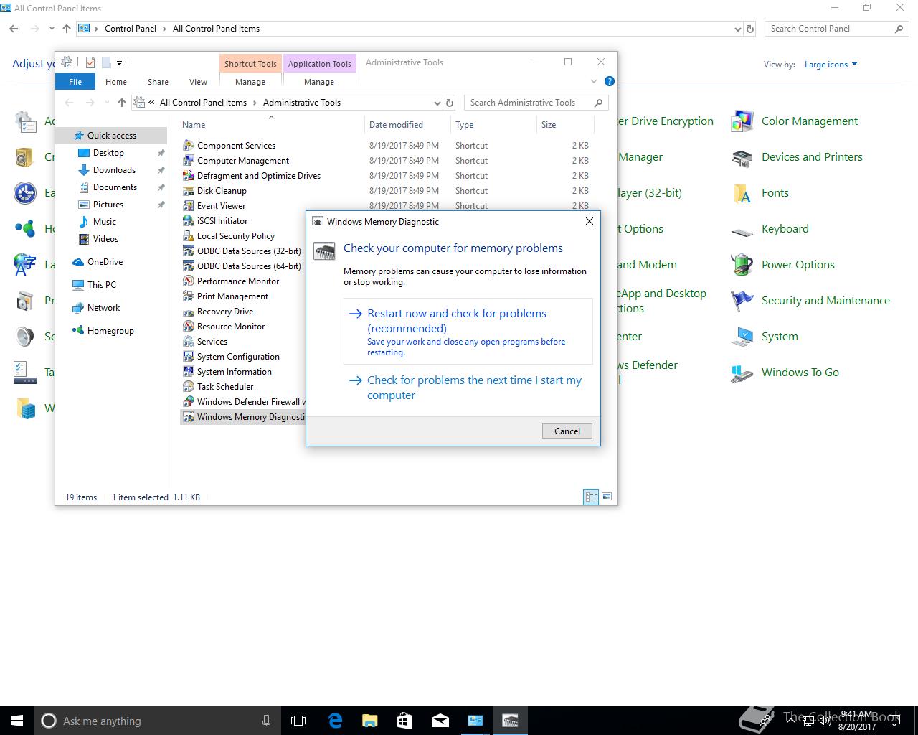This screenshot has height=735, width=918.
Task: Select the Computer Management icon
Action: coord(189,160)
